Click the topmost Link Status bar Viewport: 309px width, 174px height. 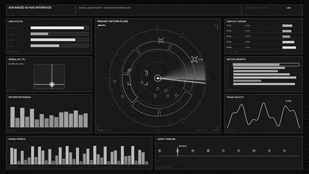59,28
